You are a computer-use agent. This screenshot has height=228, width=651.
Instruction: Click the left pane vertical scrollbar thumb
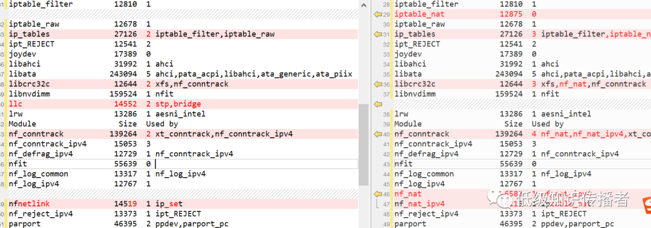coord(363,144)
